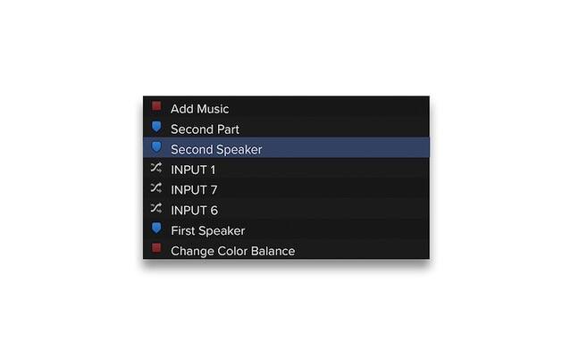Click the shuffle switch icon beside INPUT 6
The image size is (579, 358).
click(156, 209)
